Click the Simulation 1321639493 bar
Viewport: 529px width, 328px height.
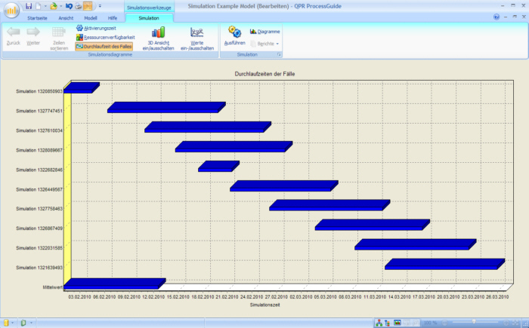444,265
